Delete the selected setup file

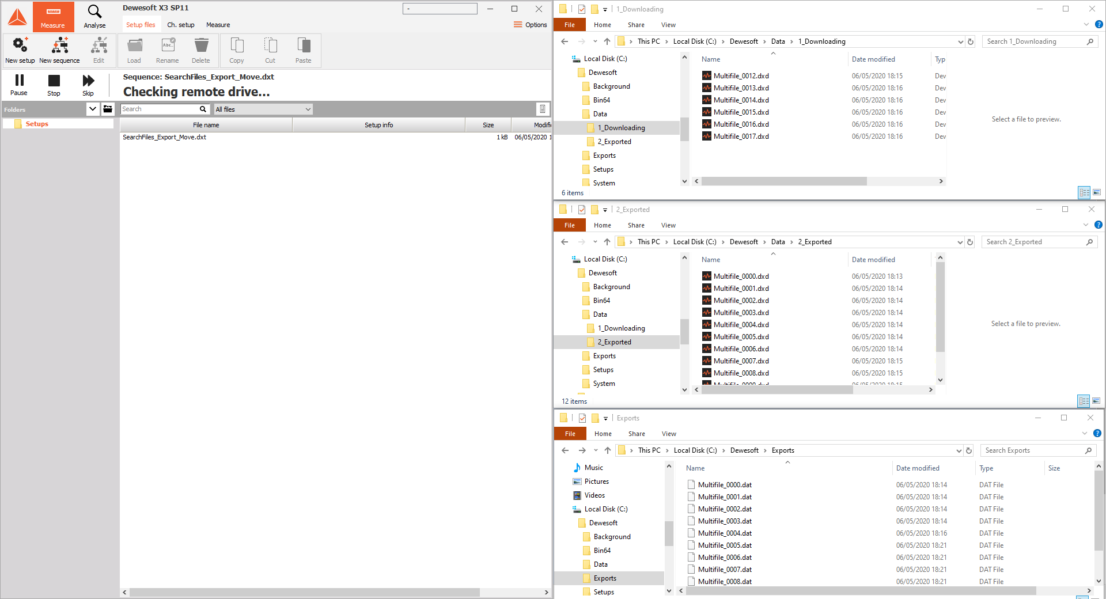coord(201,50)
